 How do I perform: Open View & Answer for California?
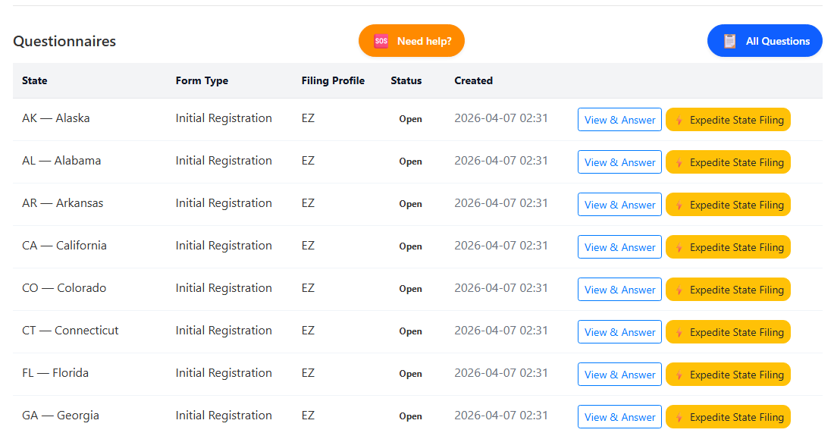coord(619,247)
